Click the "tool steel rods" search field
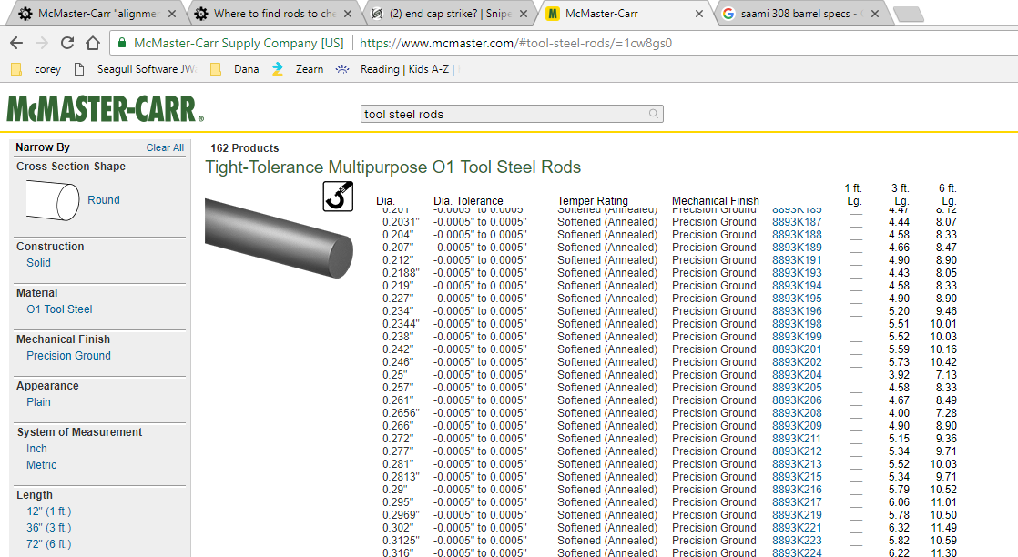1018x557 pixels. coord(512,114)
